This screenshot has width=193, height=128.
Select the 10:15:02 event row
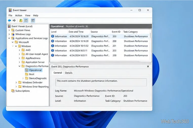click(x=100, y=46)
